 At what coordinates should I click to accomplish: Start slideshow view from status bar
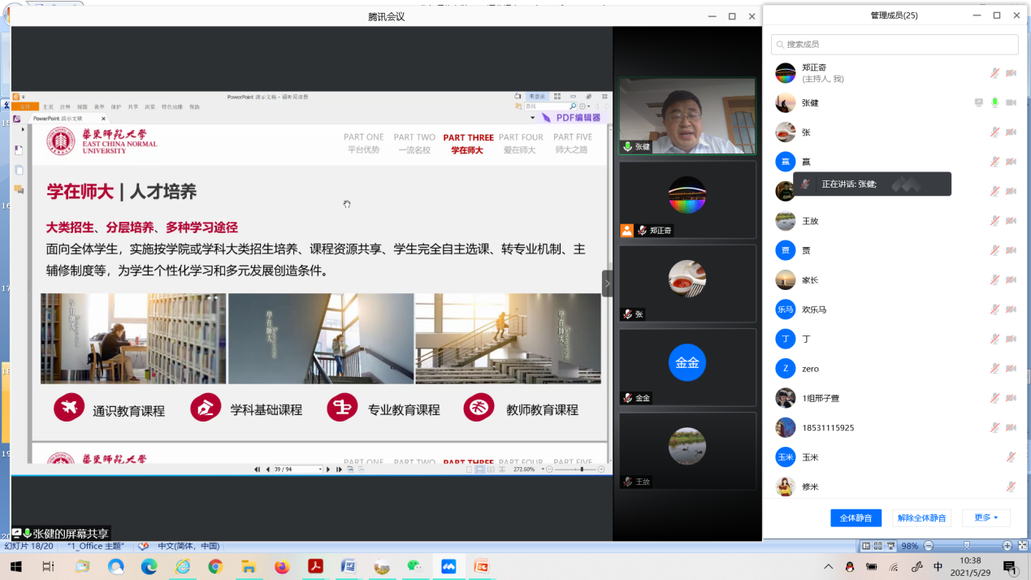[891, 546]
